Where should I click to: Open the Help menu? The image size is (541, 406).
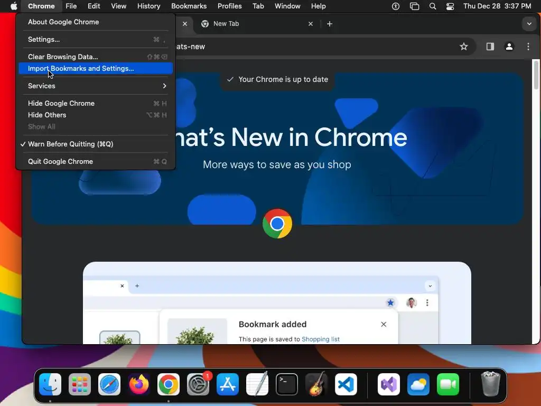[318, 6]
